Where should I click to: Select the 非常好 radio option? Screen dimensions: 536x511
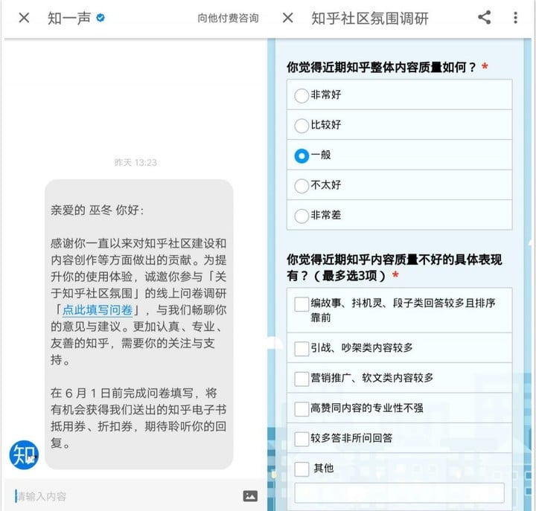pos(301,96)
